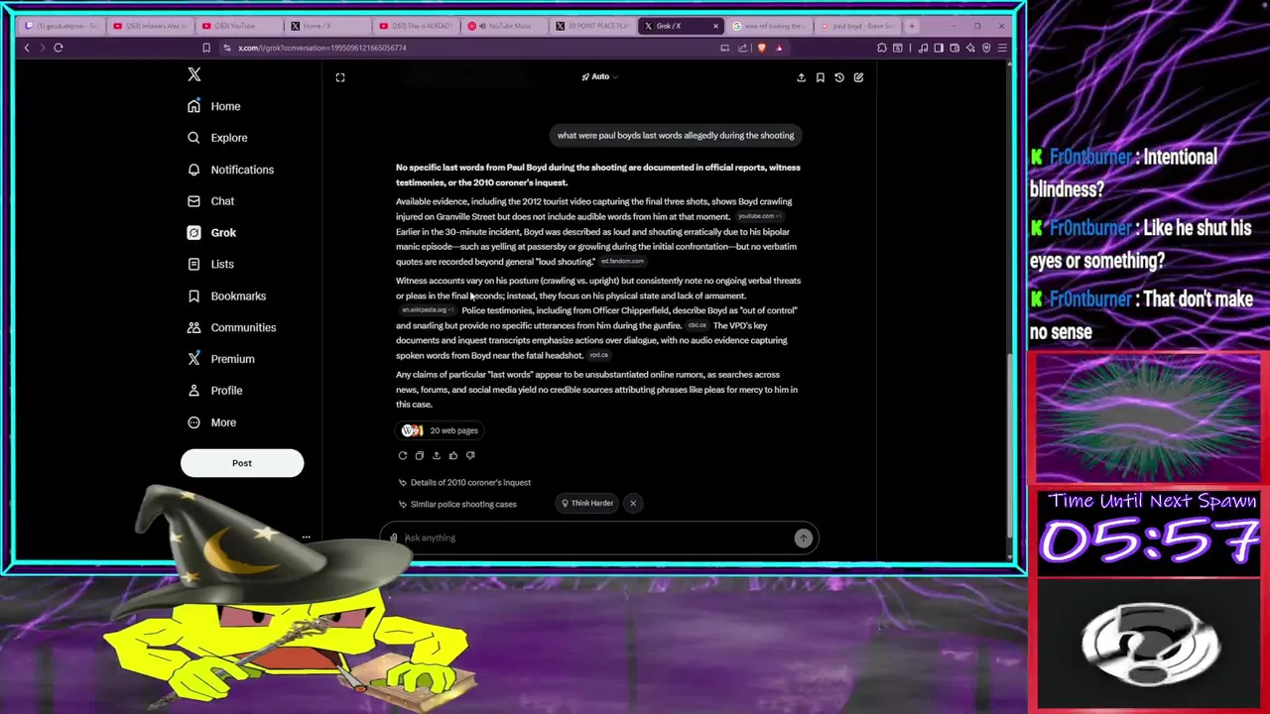Open the browser extensions puzzle icon
The height and width of the screenshot is (714, 1270).
pyautogui.click(x=881, y=48)
